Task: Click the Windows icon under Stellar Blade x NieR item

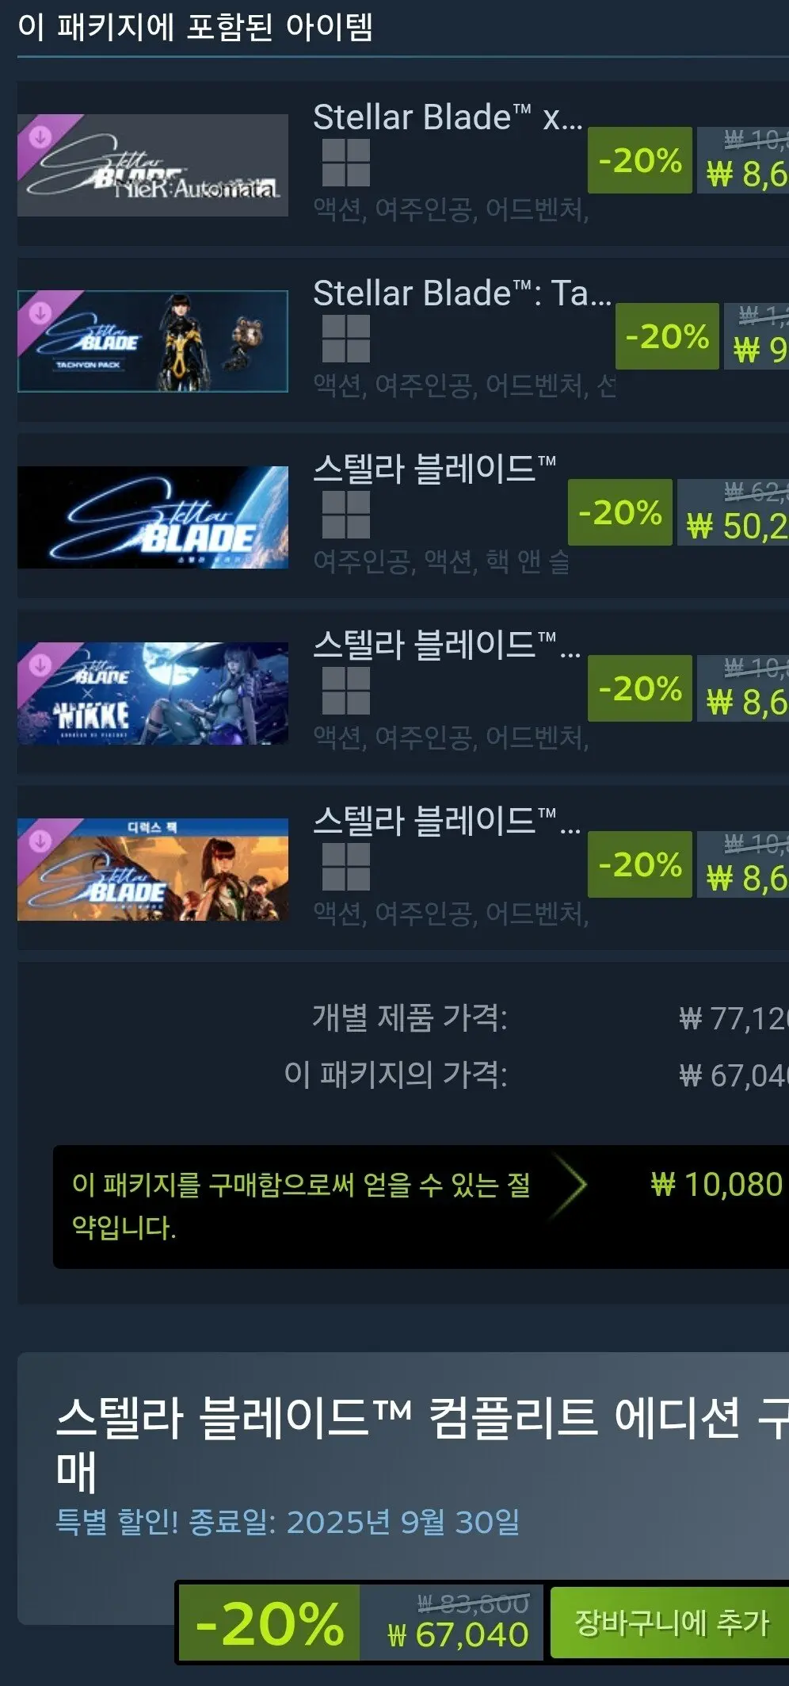Action: (x=346, y=163)
